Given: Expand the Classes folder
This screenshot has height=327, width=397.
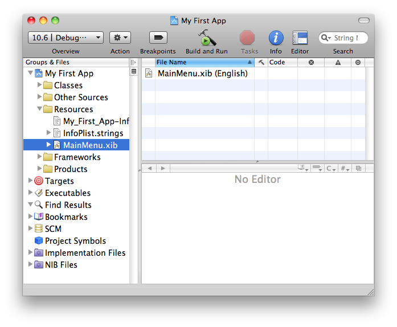Looking at the screenshot, I should click(40, 85).
